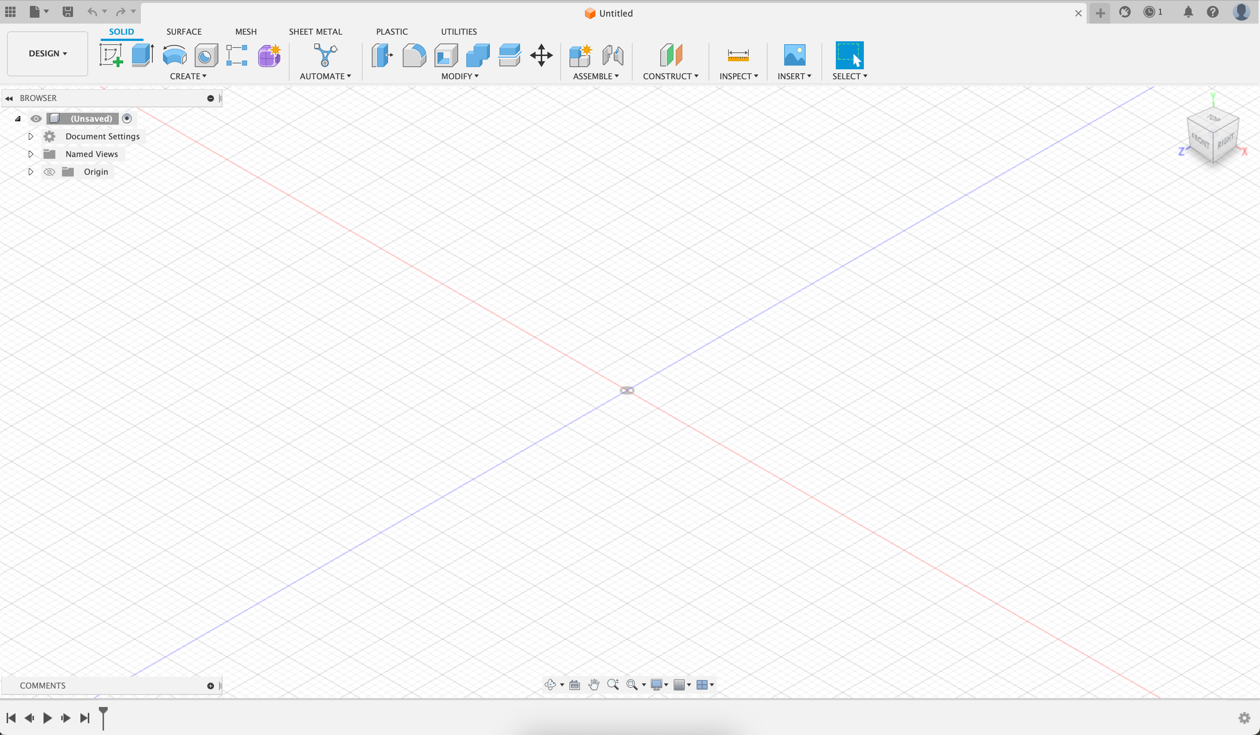Expand the Named Views folder
1260x735 pixels.
point(31,154)
